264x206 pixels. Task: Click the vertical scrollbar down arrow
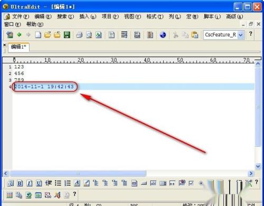point(258,166)
